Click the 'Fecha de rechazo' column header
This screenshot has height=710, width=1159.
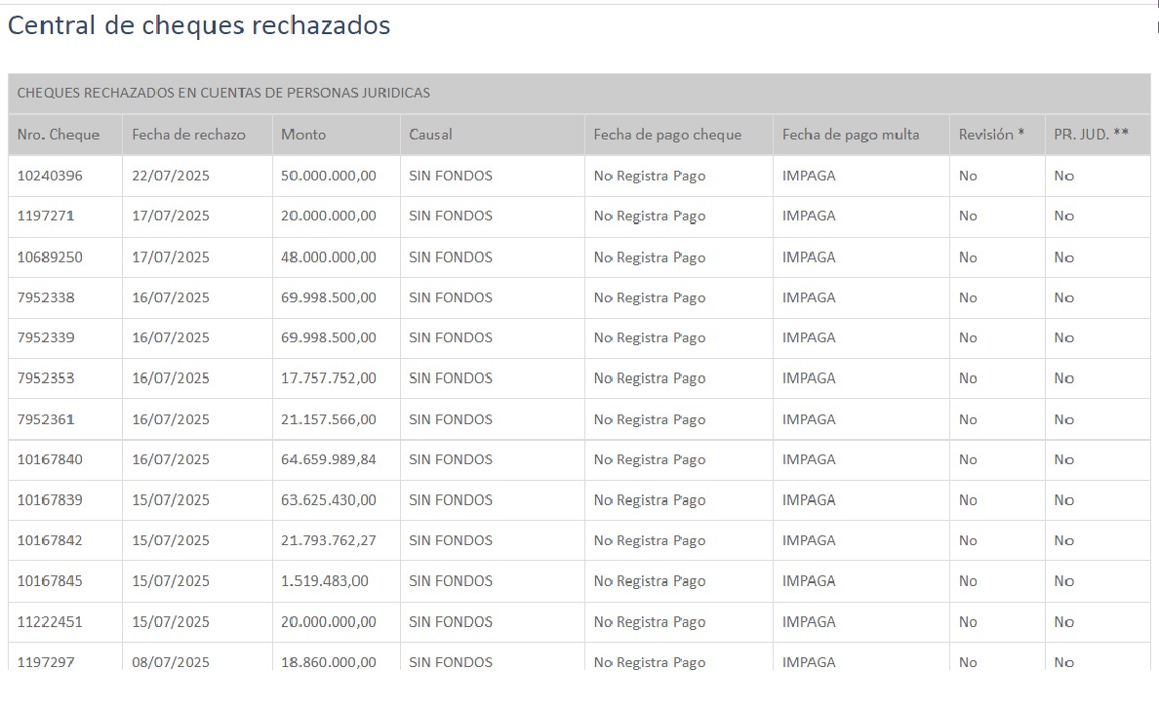(x=188, y=135)
